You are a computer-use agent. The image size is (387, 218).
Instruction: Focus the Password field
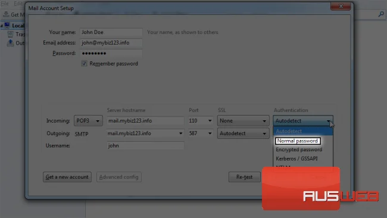111,53
